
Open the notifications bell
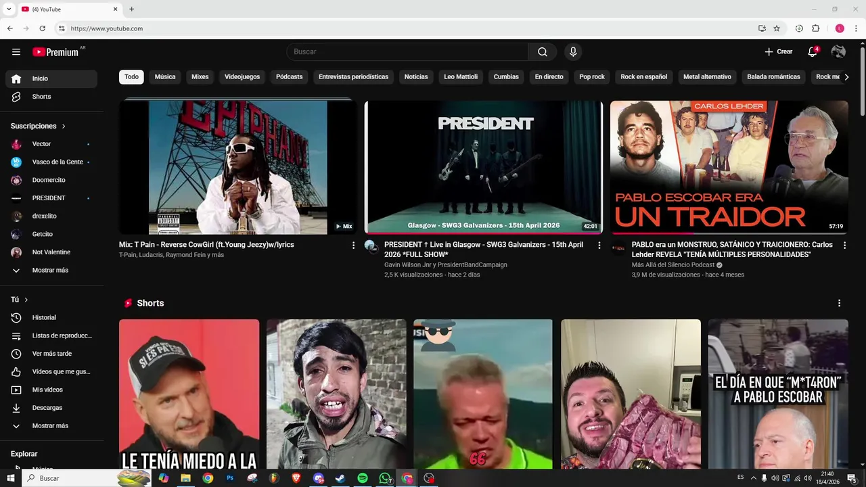tap(813, 52)
